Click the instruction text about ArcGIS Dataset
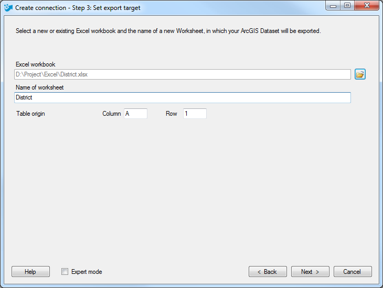 (x=168, y=31)
